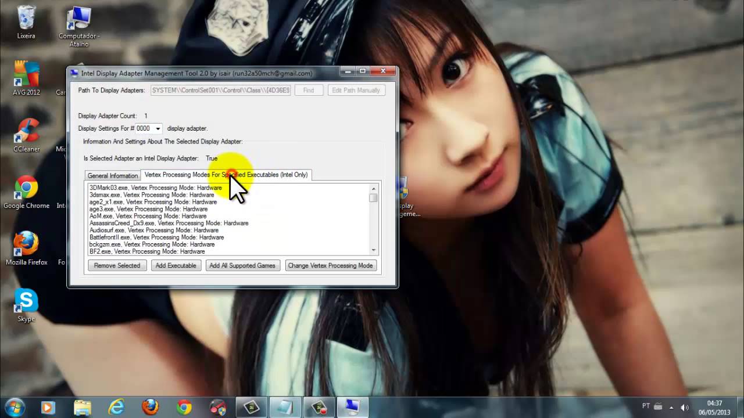This screenshot has width=744, height=418.
Task: Switch to the General Information tab
Action: click(x=113, y=175)
